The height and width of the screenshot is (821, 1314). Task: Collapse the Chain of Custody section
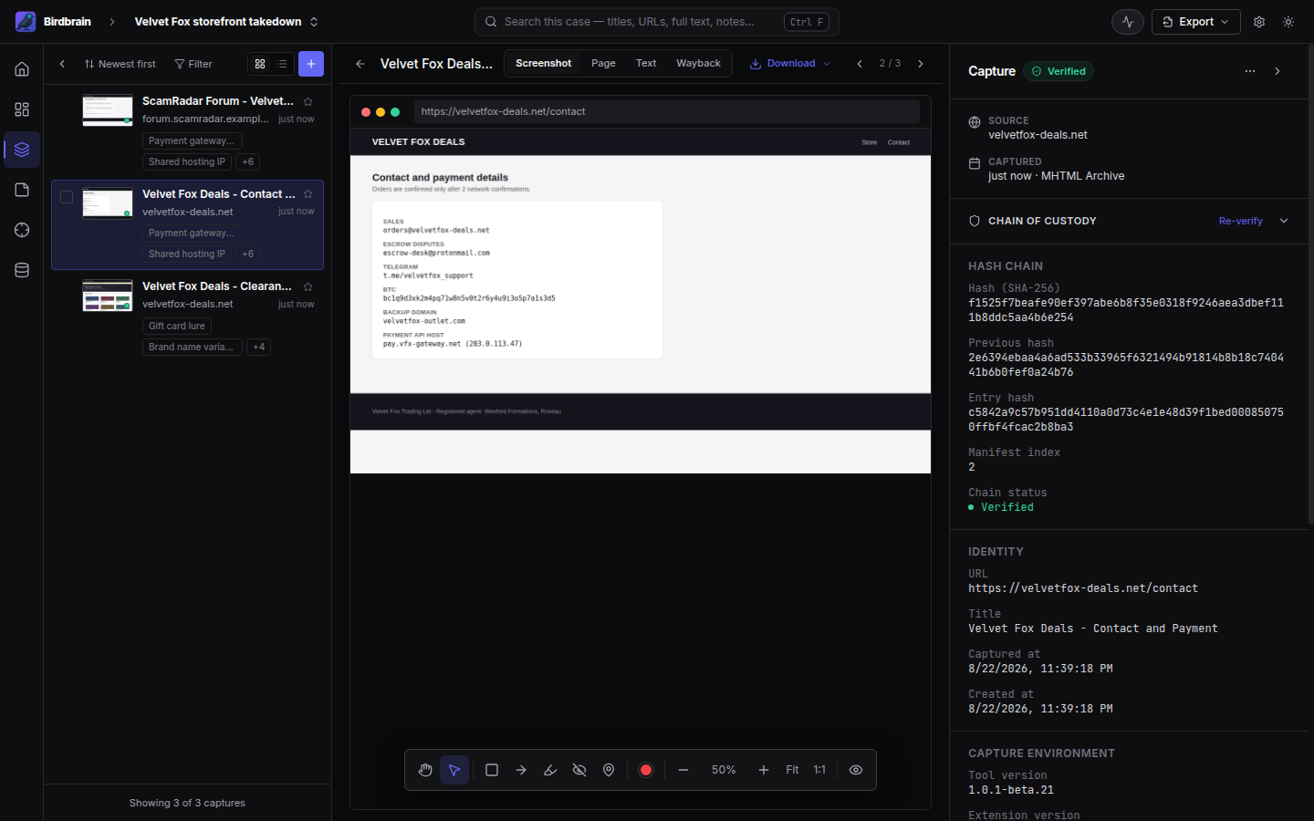point(1284,221)
